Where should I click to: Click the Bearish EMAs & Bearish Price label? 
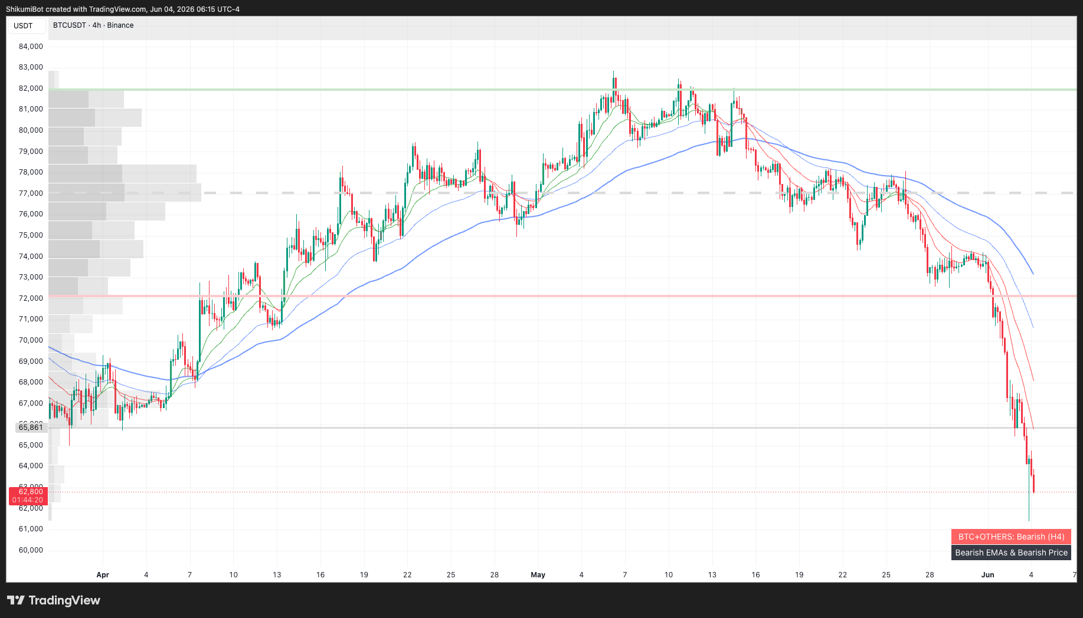point(1011,553)
